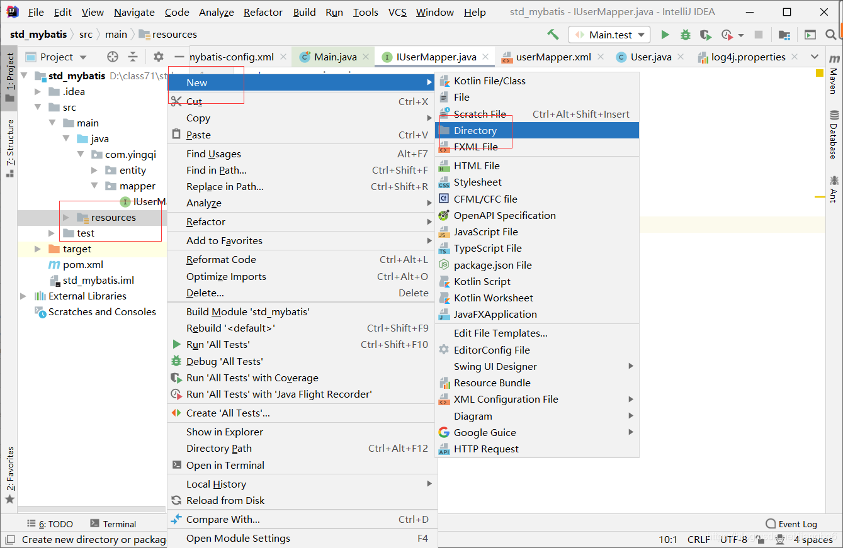Select HTTP Request in New submenu
This screenshot has width=843, height=548.
coord(537,449)
